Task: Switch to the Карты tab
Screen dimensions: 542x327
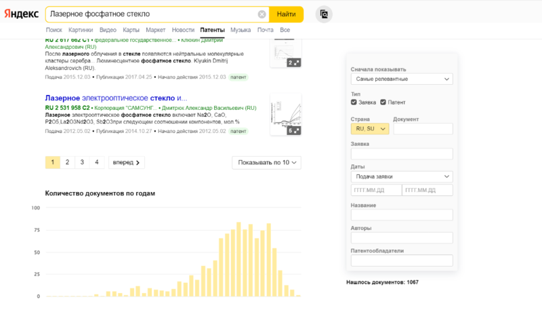Action: [x=131, y=30]
